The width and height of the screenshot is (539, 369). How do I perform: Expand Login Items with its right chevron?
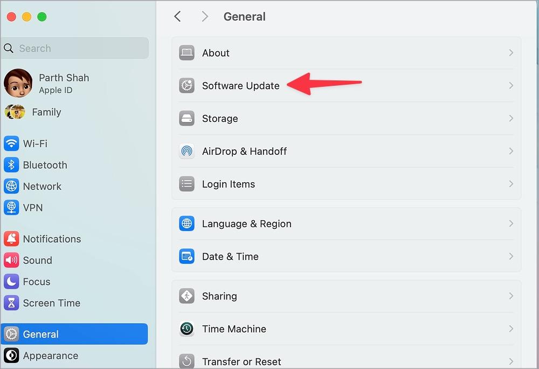pyautogui.click(x=511, y=184)
